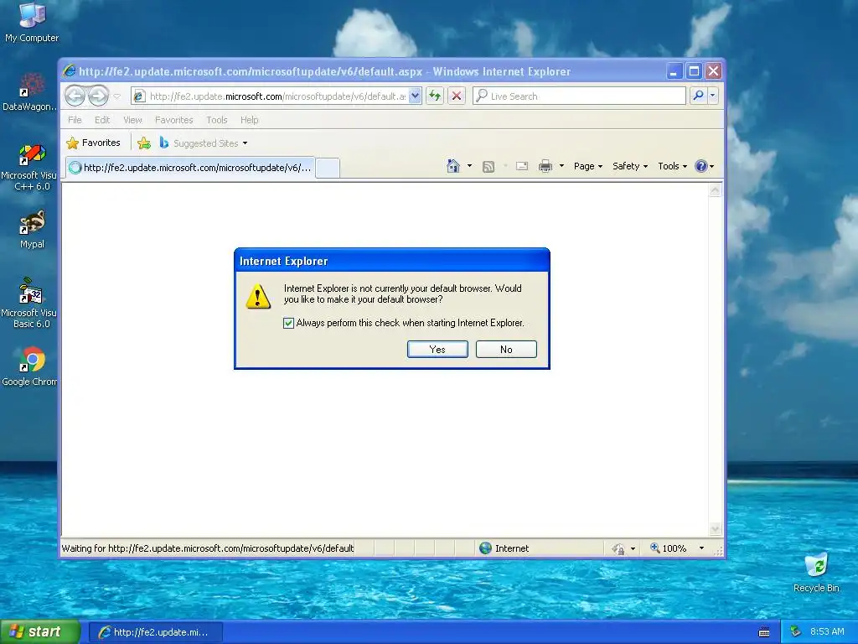Click the address bar URL field
This screenshot has height=644, width=858.
tap(271, 96)
